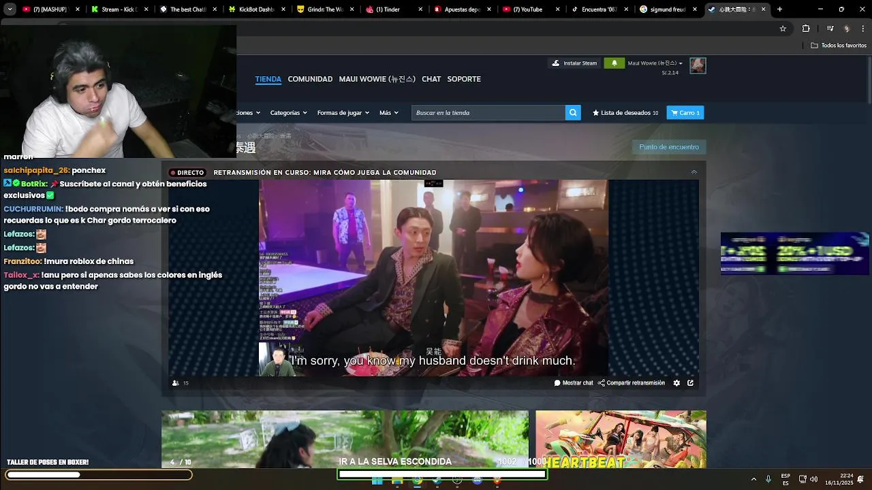Click Compartir retransmisión
The image size is (872, 490).
632,383
